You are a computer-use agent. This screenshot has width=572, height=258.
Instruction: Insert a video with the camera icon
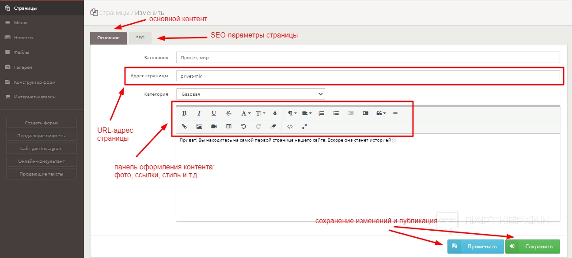[214, 127]
